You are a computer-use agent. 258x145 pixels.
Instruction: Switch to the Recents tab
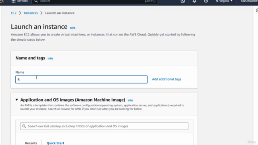(31, 143)
